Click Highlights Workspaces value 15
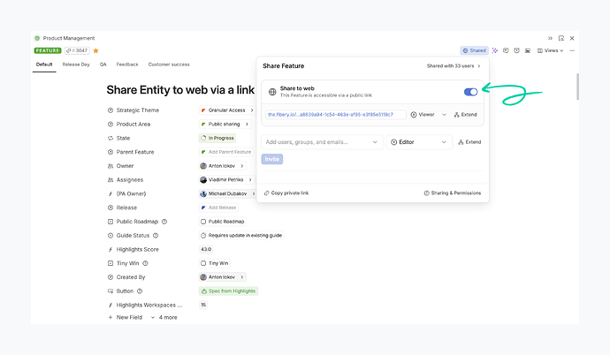 tap(203, 305)
